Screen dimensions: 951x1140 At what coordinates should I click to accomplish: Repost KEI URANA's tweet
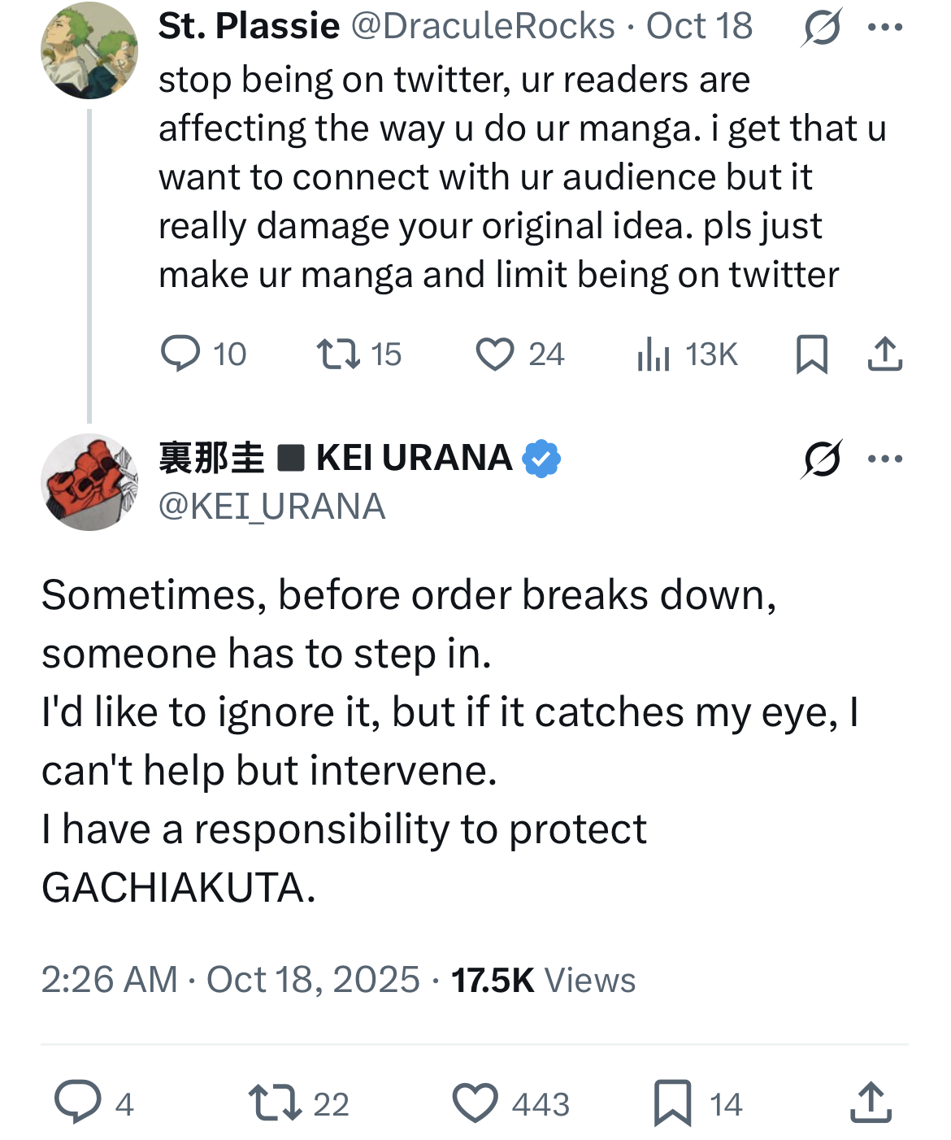pyautogui.click(x=275, y=1103)
